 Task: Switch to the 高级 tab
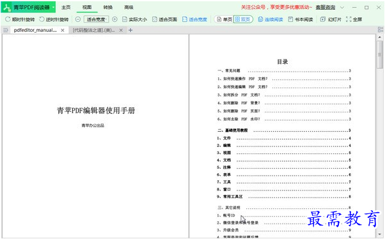tap(129, 7)
